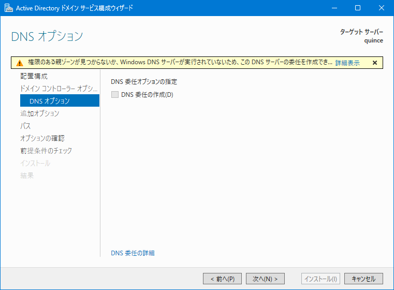
Task: Click the target server name quince
Action: pos(374,41)
